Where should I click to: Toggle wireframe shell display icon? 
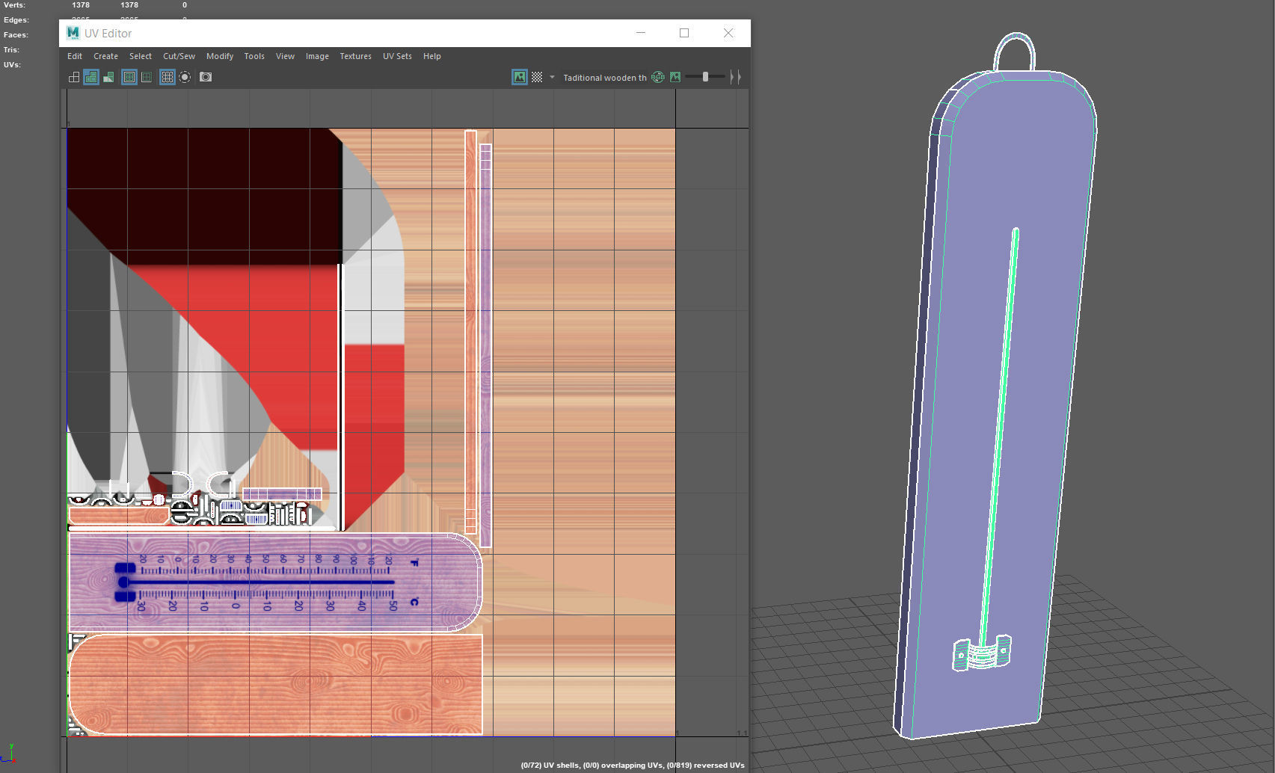click(x=74, y=77)
